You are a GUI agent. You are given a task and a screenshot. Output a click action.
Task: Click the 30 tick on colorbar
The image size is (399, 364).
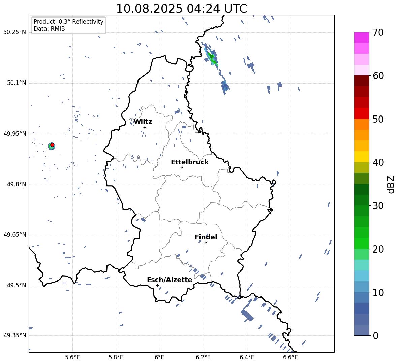[378, 206]
